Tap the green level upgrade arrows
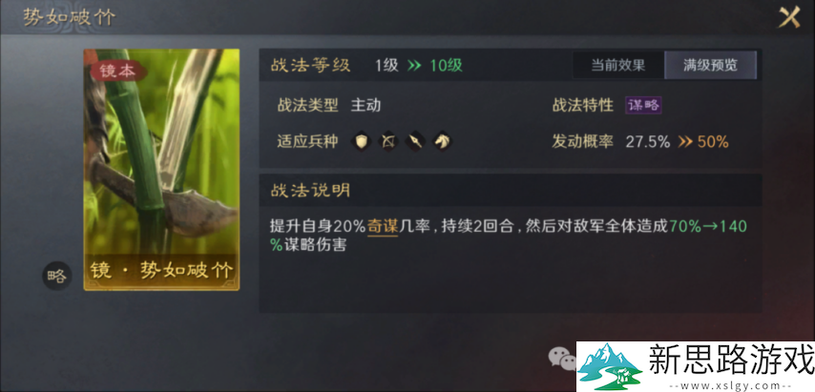Viewport: 815px width, 392px height. coord(414,66)
